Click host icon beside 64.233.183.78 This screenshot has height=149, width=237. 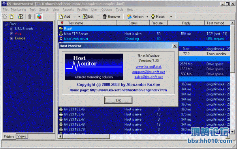(x=61, y=129)
